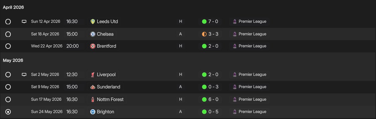The image size is (376, 119).
Task: Select the radio button for Sunderland fixture
Action: (x=8, y=87)
